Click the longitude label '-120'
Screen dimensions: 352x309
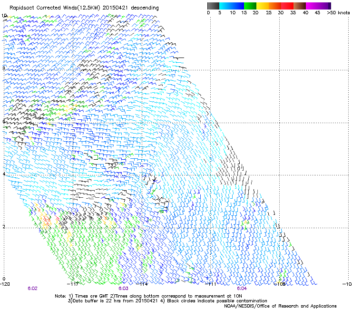[x=5, y=284]
